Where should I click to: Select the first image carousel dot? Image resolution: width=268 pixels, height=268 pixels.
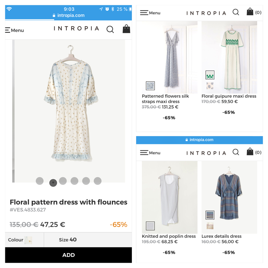point(40,181)
